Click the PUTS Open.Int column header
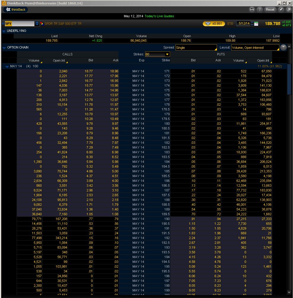The height and width of the screenshot is (298, 293). 263,60
